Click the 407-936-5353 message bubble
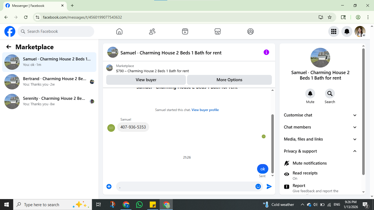374x210 pixels. pyautogui.click(x=133, y=127)
